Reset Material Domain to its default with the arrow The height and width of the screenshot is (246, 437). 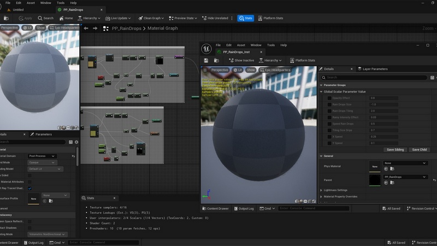[73, 156]
